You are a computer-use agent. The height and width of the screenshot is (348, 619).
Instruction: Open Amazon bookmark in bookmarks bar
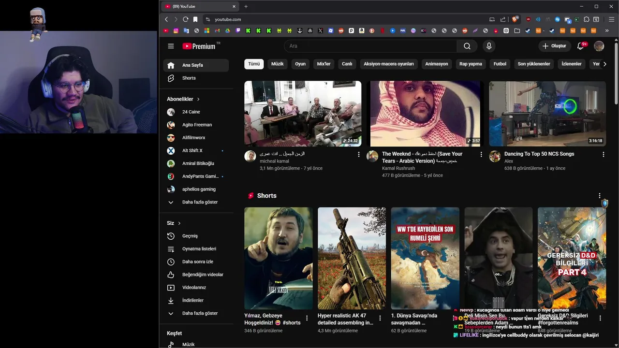pyautogui.click(x=361, y=30)
